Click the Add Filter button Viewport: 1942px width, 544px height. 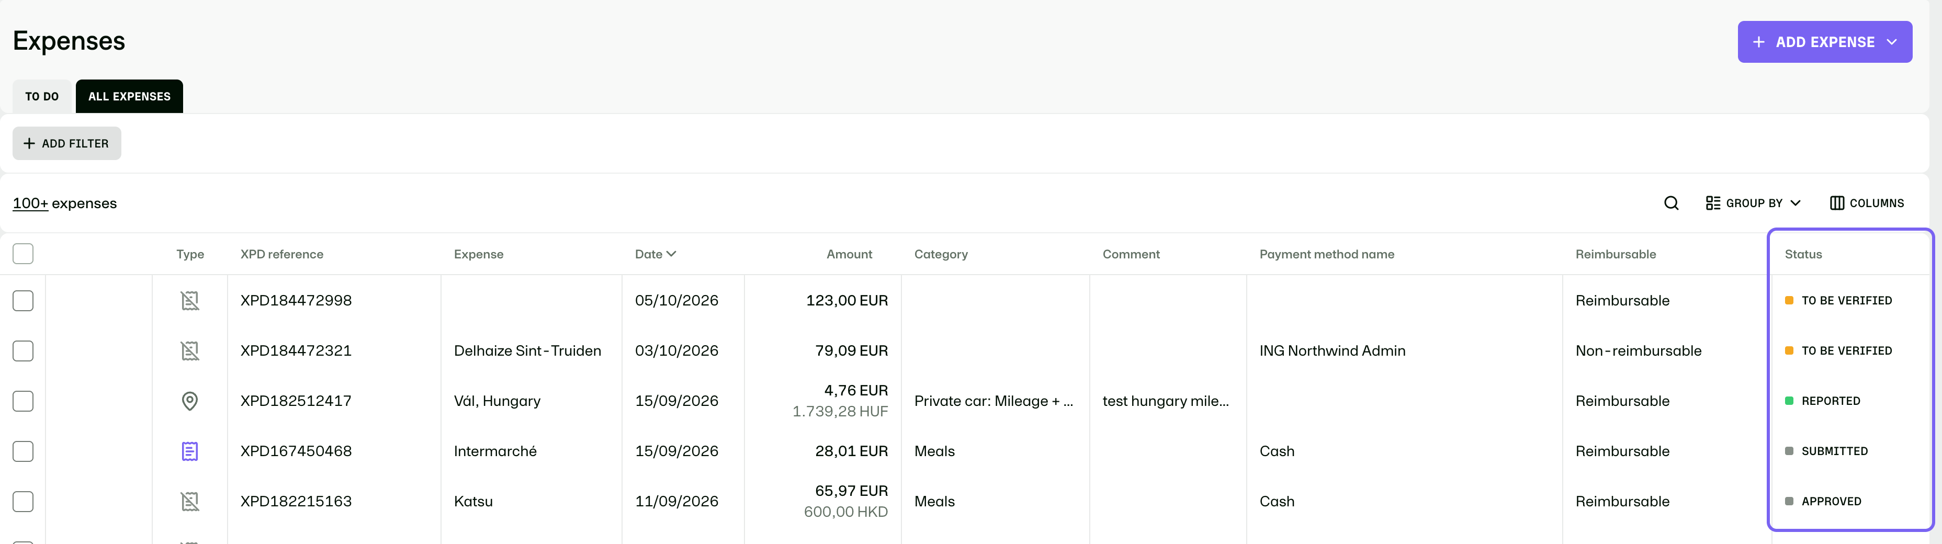pyautogui.click(x=67, y=143)
